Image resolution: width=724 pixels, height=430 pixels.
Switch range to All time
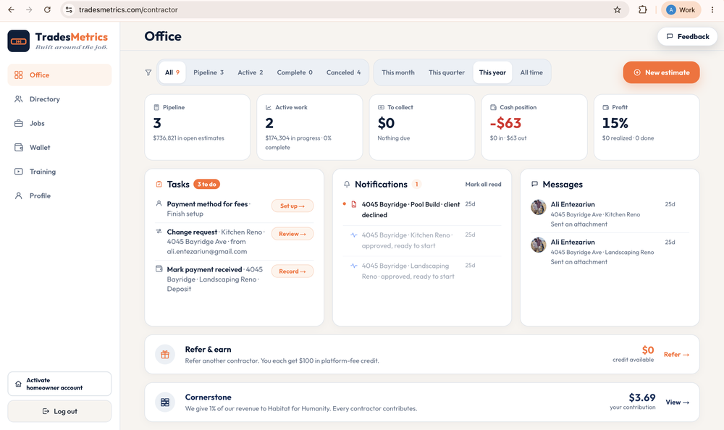[531, 72]
